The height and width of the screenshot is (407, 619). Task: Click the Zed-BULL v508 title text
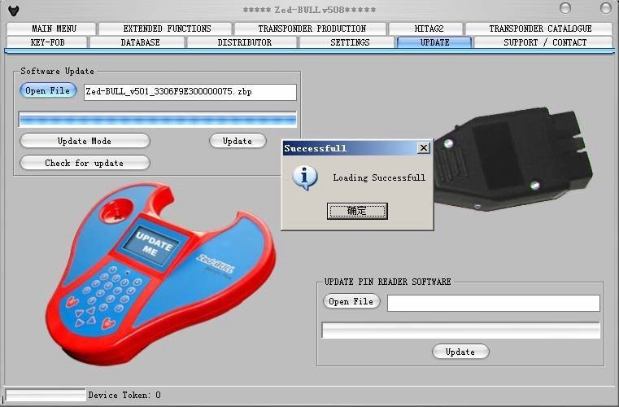tap(309, 10)
